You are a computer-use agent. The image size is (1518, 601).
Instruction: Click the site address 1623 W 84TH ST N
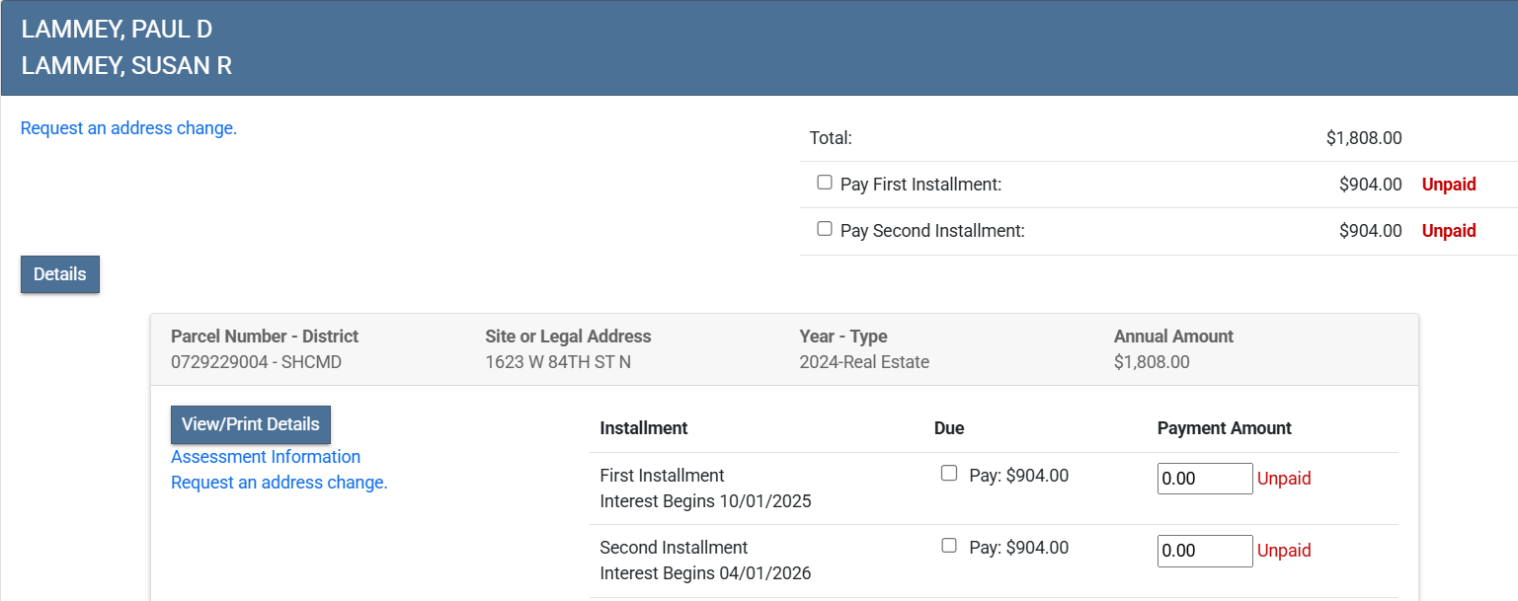(558, 362)
